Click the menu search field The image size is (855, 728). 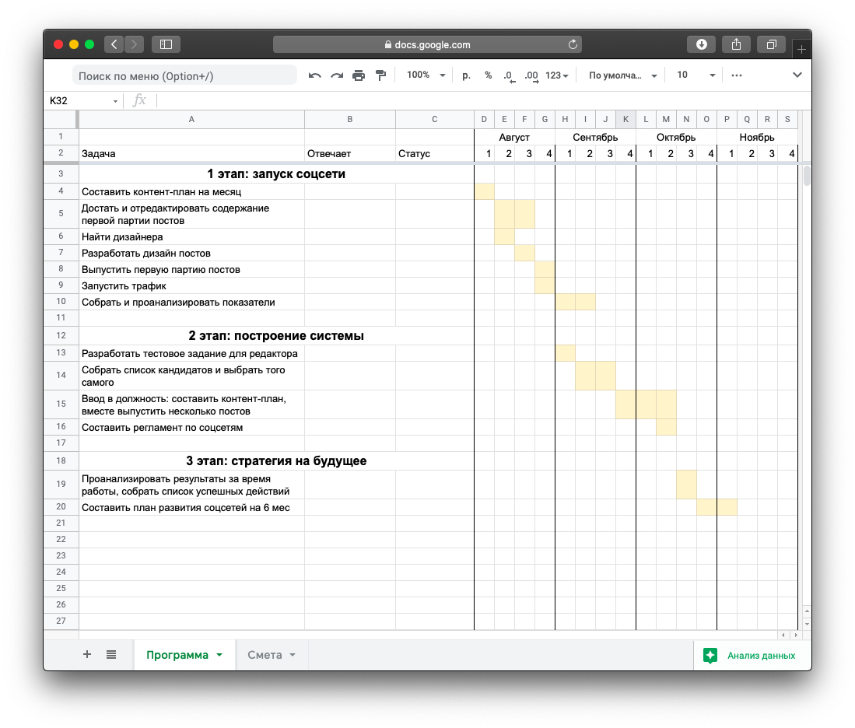click(185, 75)
